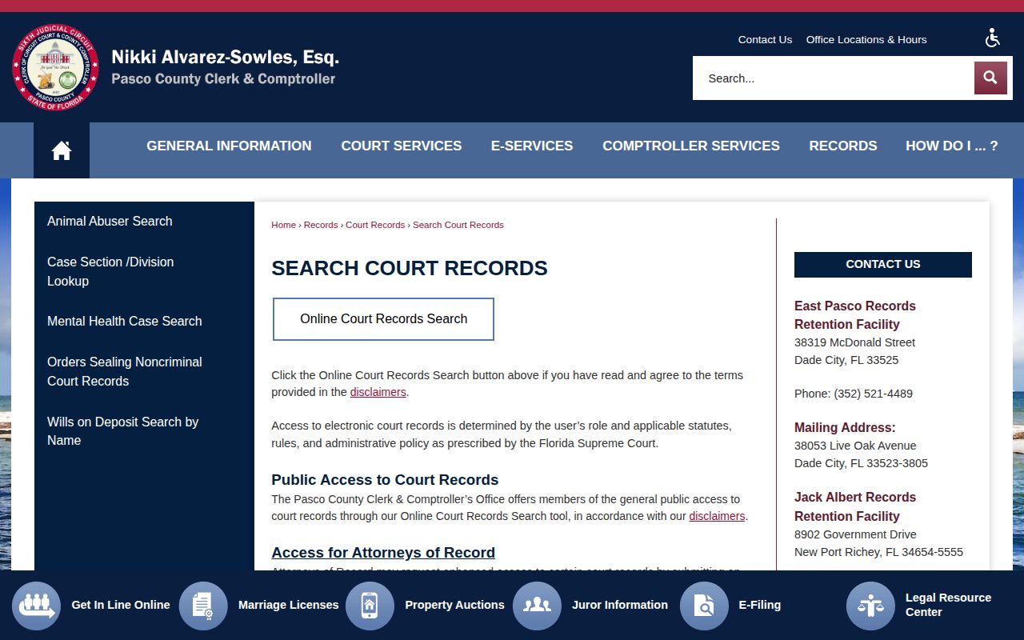Click inside the Search text field
Image resolution: width=1024 pixels, height=640 pixels.
tap(834, 78)
